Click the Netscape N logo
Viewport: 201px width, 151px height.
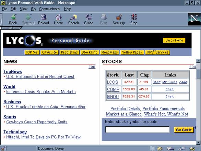point(194,19)
